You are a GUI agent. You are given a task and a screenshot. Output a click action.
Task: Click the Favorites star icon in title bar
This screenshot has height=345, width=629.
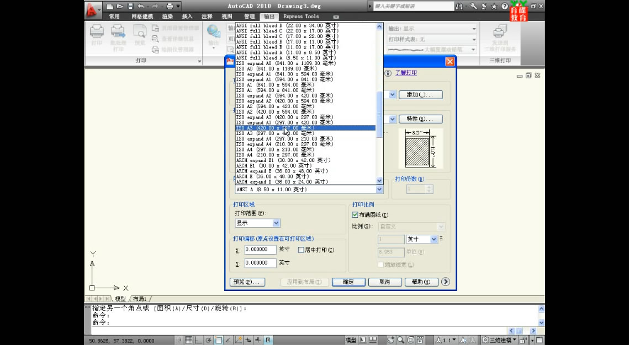click(494, 7)
